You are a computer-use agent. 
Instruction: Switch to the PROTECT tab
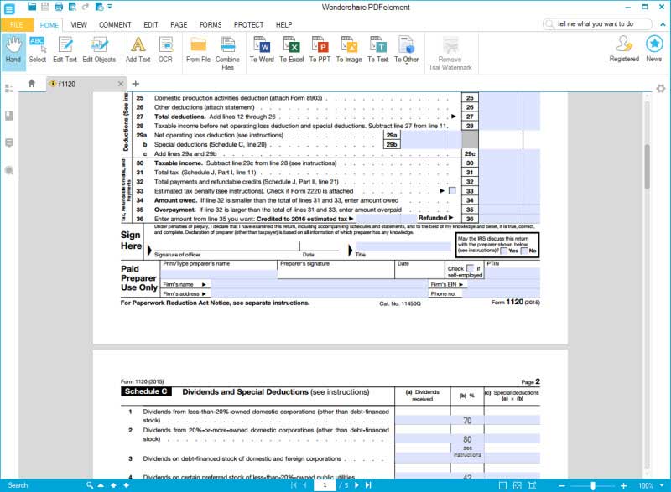(x=248, y=25)
